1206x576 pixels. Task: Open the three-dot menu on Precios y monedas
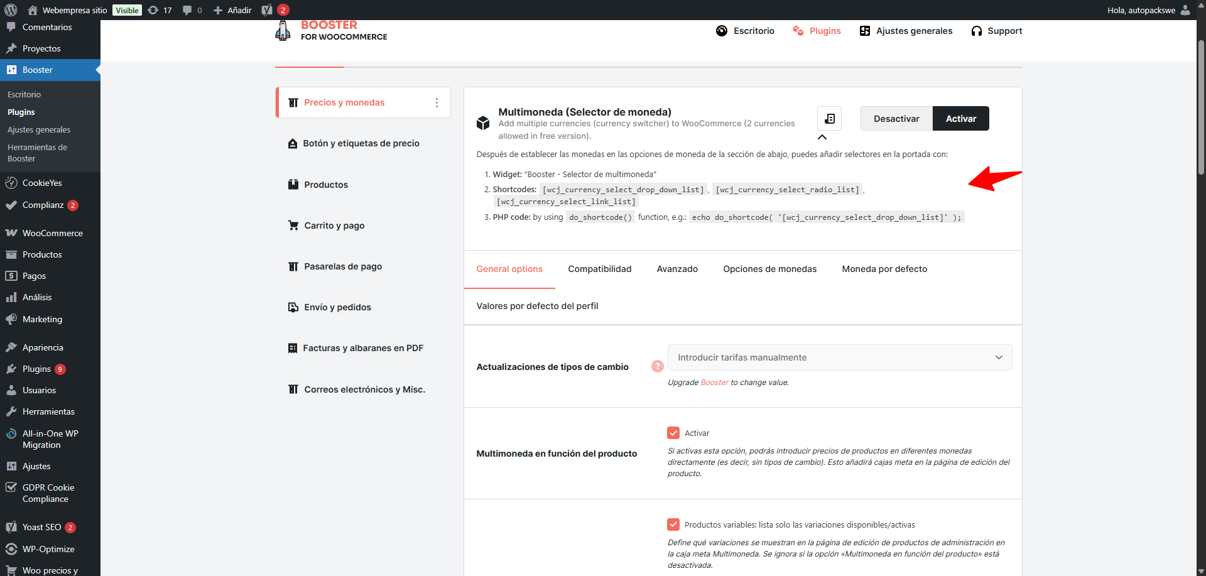(437, 102)
